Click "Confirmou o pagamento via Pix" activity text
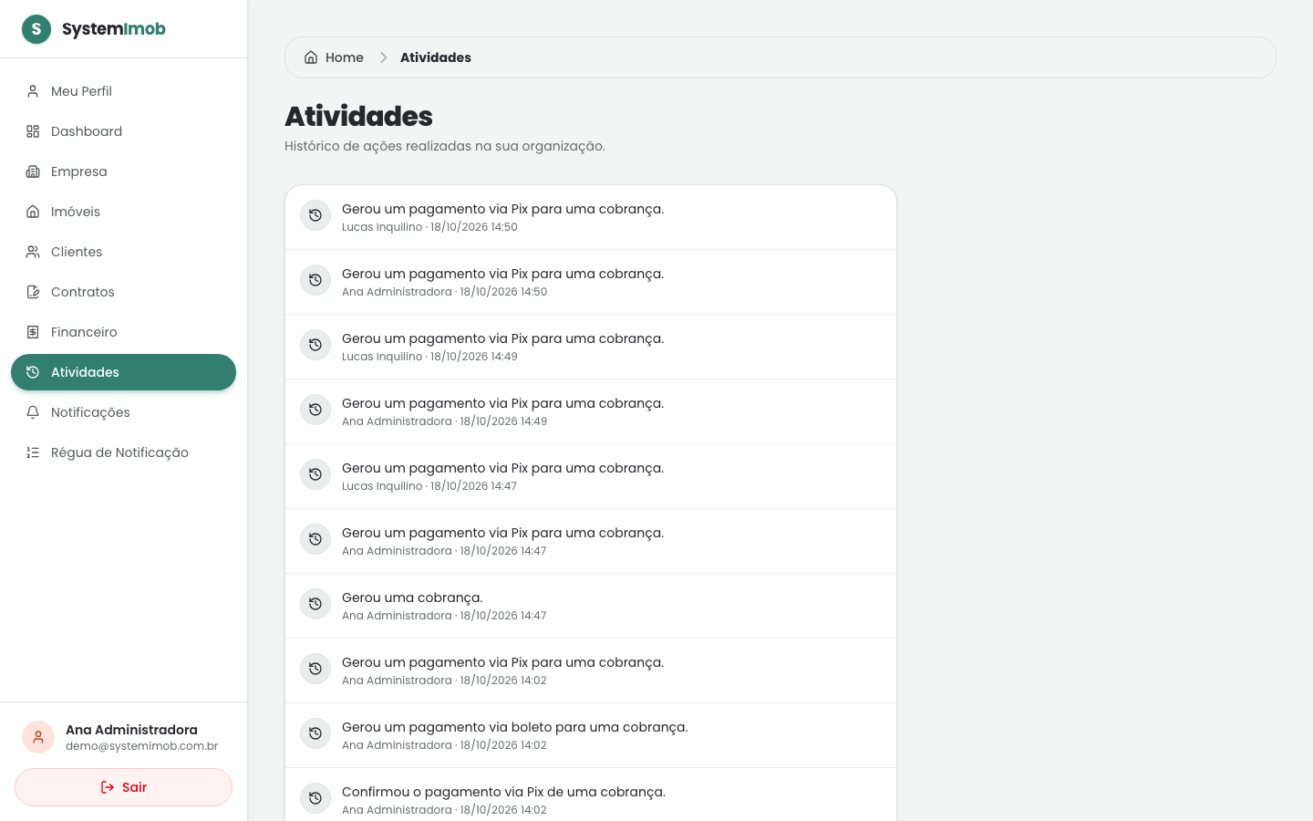 click(503, 792)
